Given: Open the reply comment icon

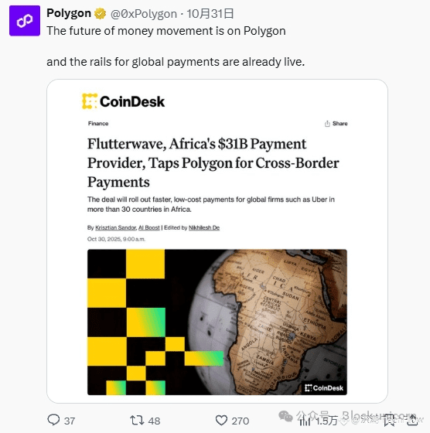Looking at the screenshot, I should [53, 420].
